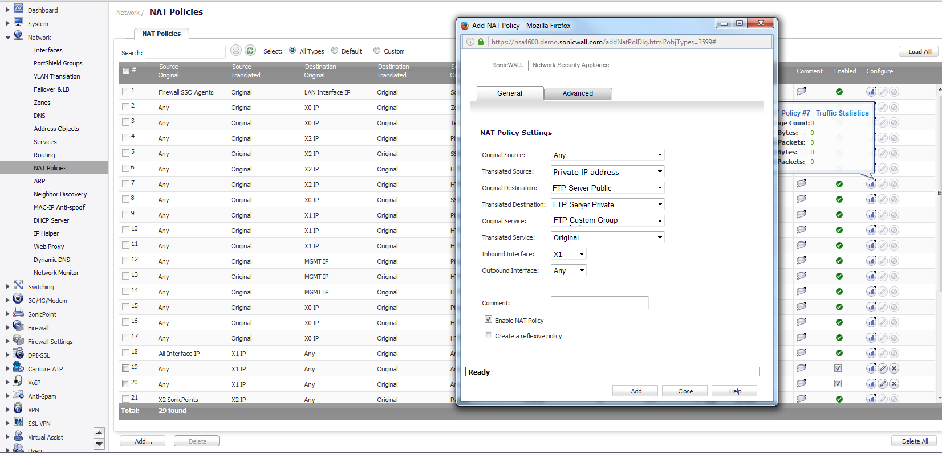
Task: Click the Delete All button
Action: 915,441
